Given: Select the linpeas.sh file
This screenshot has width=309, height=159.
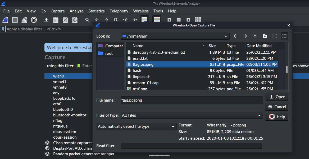Looking at the screenshot, I should point(202,77).
